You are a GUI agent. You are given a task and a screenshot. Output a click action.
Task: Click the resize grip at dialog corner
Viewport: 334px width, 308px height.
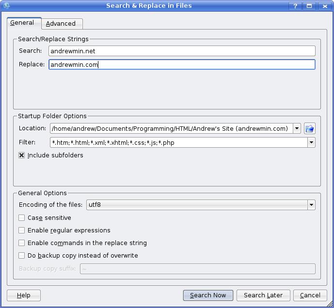point(330,304)
